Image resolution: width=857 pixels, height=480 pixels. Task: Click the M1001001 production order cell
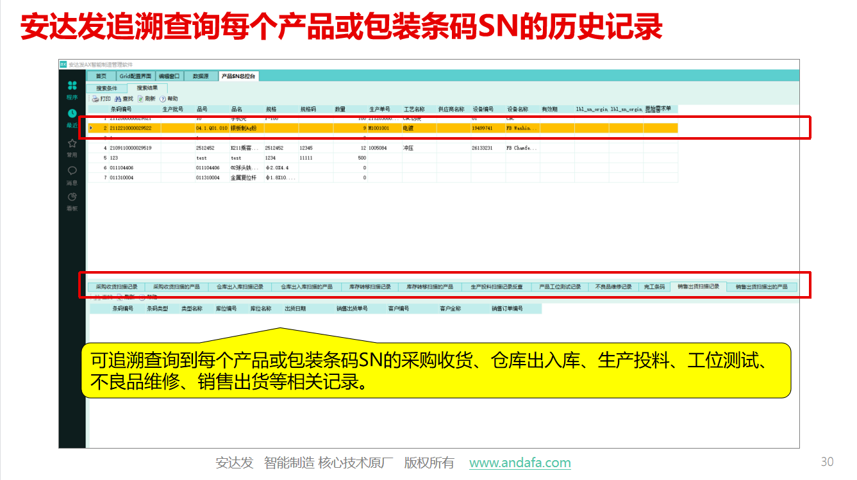pos(385,128)
